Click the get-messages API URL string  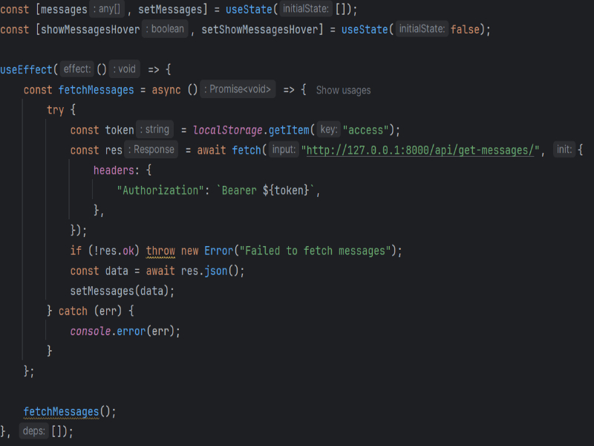(x=422, y=150)
